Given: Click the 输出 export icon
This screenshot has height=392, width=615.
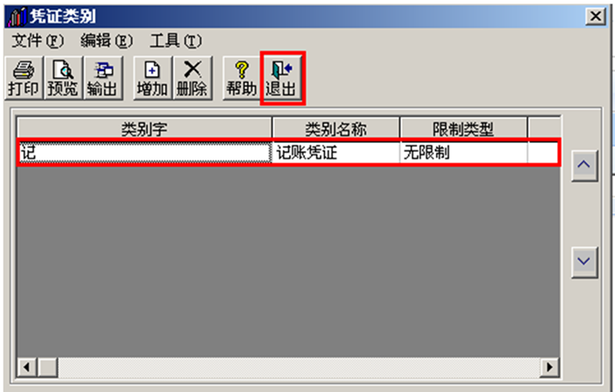Looking at the screenshot, I should click(x=103, y=78).
